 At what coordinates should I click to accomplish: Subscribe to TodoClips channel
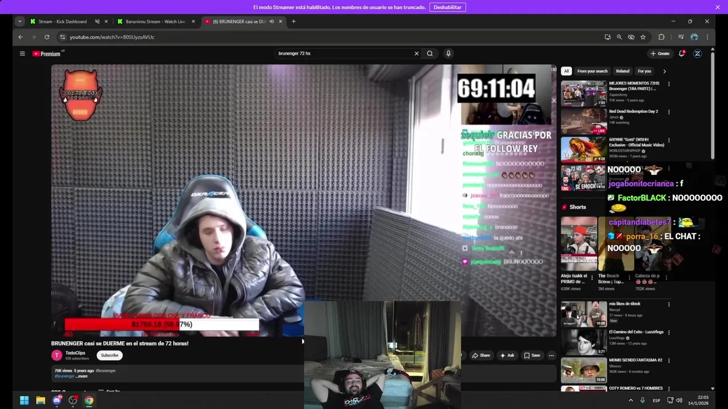pos(109,356)
